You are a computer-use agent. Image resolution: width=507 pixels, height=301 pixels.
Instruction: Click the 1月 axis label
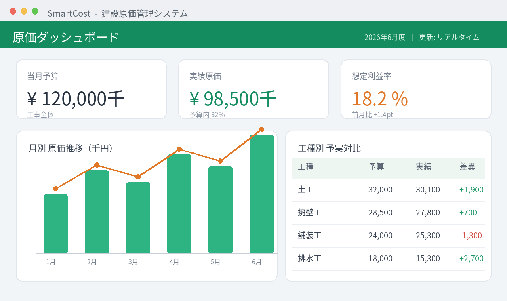coord(51,262)
